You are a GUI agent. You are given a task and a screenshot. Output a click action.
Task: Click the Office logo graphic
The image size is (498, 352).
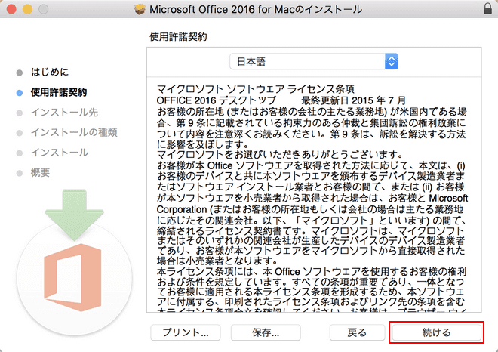(73, 276)
